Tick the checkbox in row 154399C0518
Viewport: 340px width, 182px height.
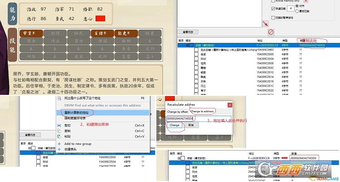pos(196,81)
